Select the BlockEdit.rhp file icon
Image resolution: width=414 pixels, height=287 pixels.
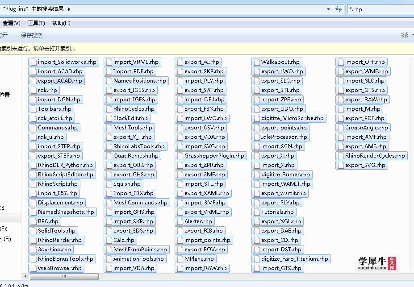[x=109, y=118]
